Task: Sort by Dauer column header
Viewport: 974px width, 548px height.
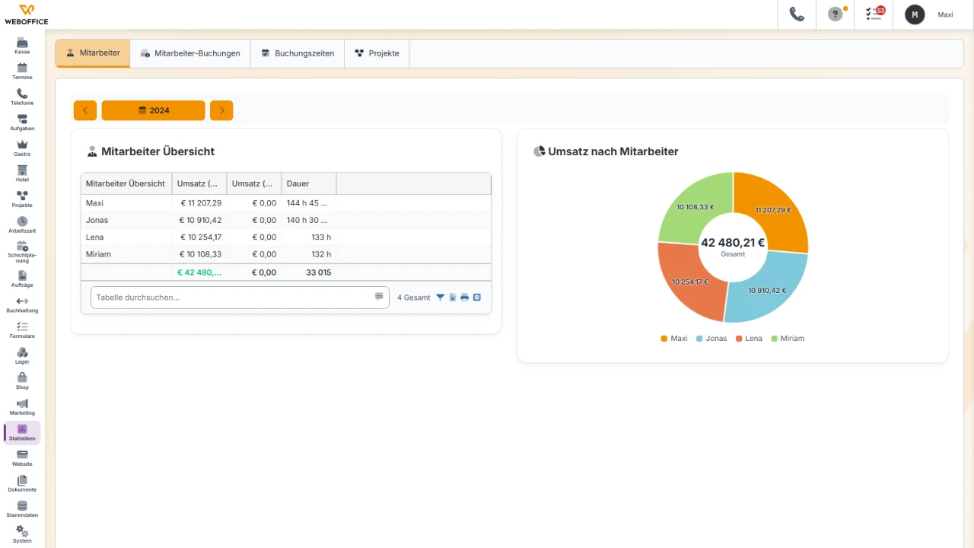Action: coord(309,183)
